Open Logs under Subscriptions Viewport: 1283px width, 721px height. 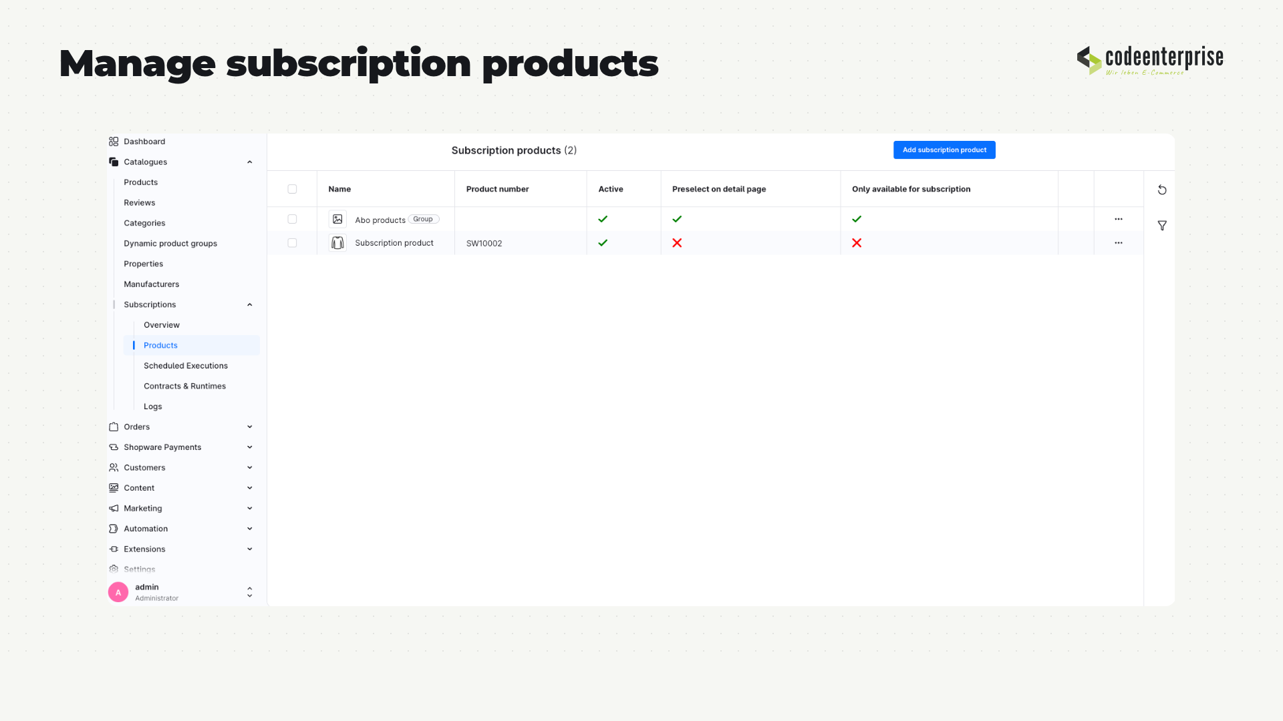[153, 407]
